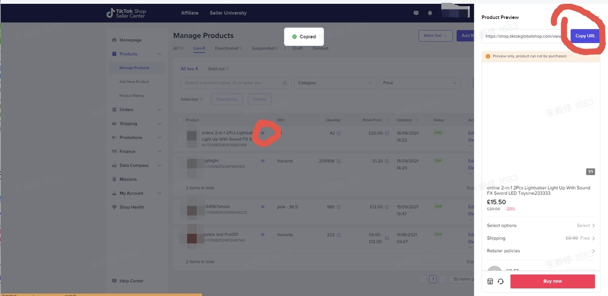Open the Price filter dropdown
Screen dimensions: 608x296
pos(419,83)
